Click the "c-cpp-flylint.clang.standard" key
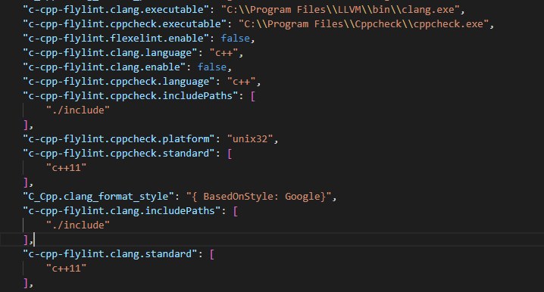Viewport: 544px width, 292px height. coord(111,254)
